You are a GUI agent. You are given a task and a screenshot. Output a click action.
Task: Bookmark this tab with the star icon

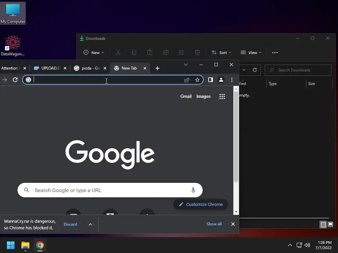[197, 80]
